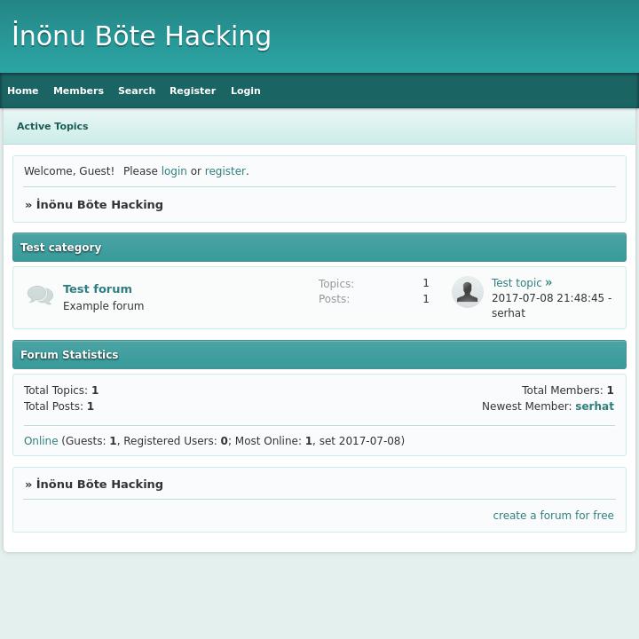This screenshot has width=639, height=639.
Task: Click serhat's avatar icon in last post
Action: pos(467,292)
